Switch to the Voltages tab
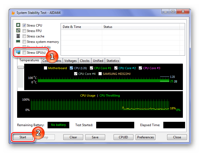 tap(70, 61)
